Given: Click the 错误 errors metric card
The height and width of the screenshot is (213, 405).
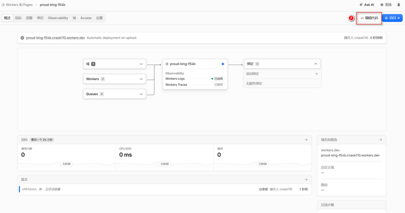Looking at the screenshot, I should click(x=262, y=157).
